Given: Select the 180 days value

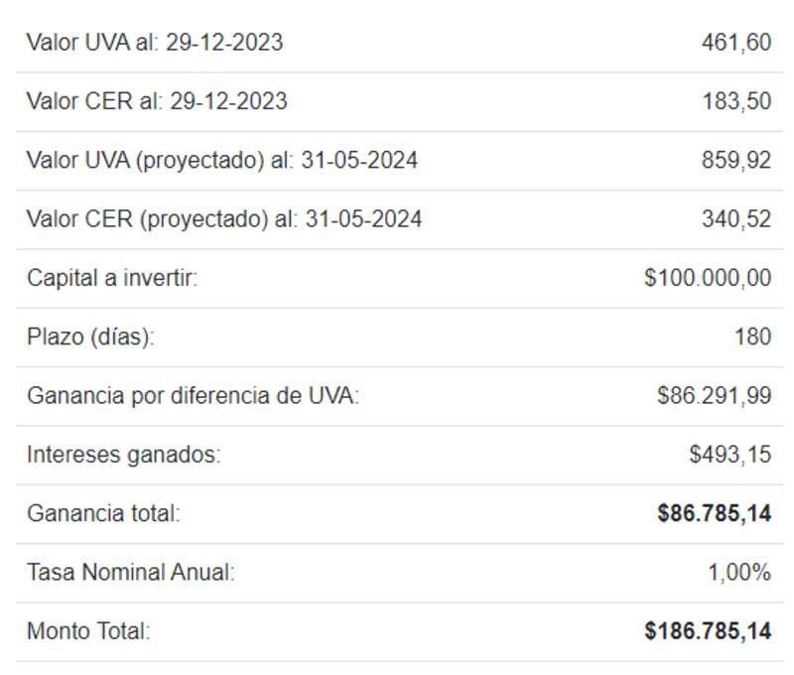Looking at the screenshot, I should (752, 337).
